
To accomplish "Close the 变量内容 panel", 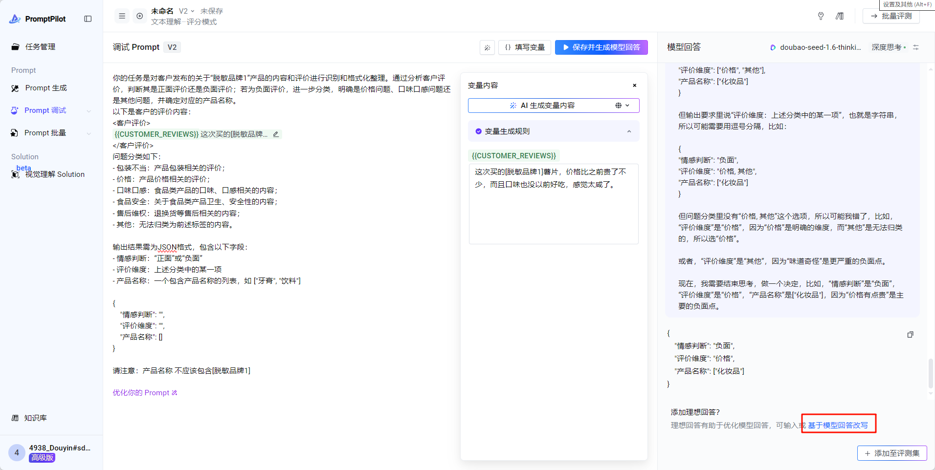I will tap(635, 85).
